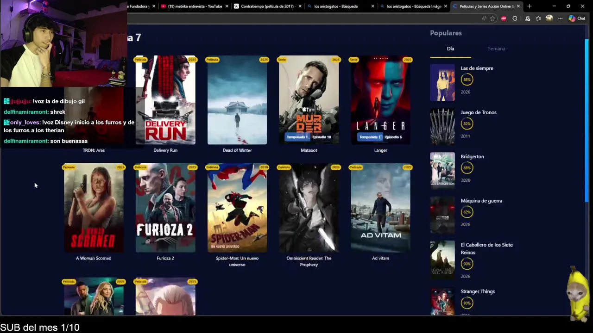Click the Stranger Things thumbnail
This screenshot has width=593, height=333.
click(442, 302)
